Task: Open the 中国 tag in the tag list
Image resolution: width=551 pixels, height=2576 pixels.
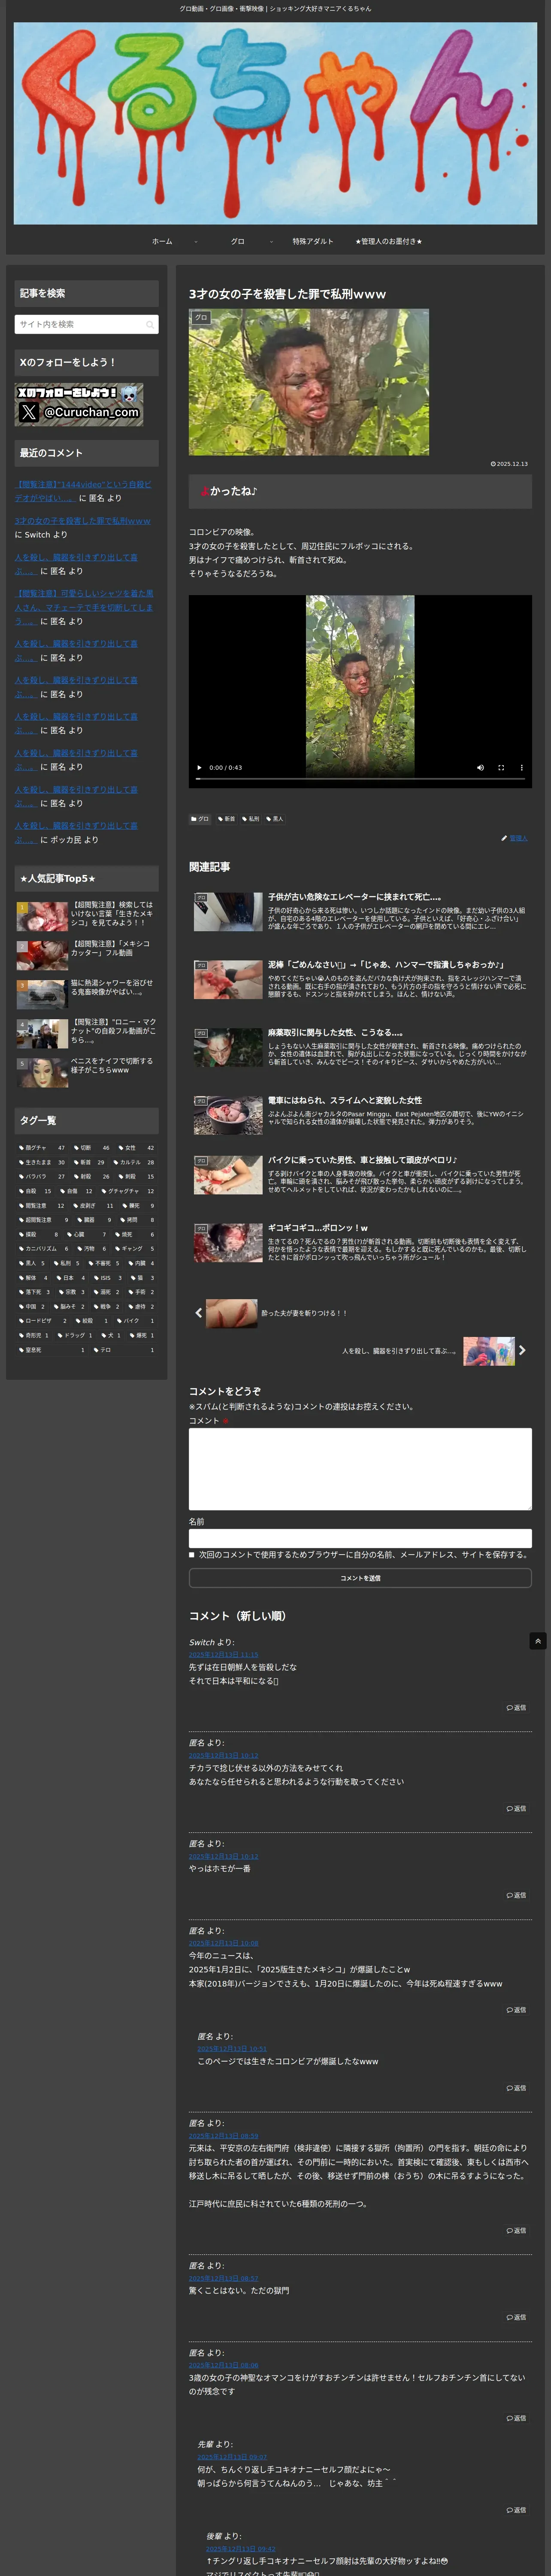Action: tap(32, 1307)
